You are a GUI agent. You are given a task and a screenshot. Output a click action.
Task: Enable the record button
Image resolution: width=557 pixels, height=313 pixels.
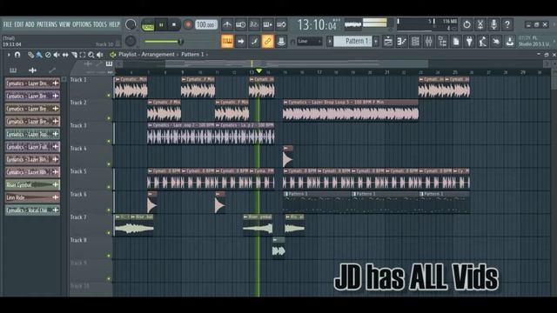[x=188, y=25]
